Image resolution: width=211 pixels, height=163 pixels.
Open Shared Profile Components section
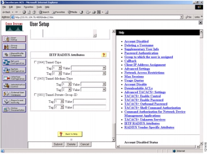pyautogui.click(x=14, y=54)
